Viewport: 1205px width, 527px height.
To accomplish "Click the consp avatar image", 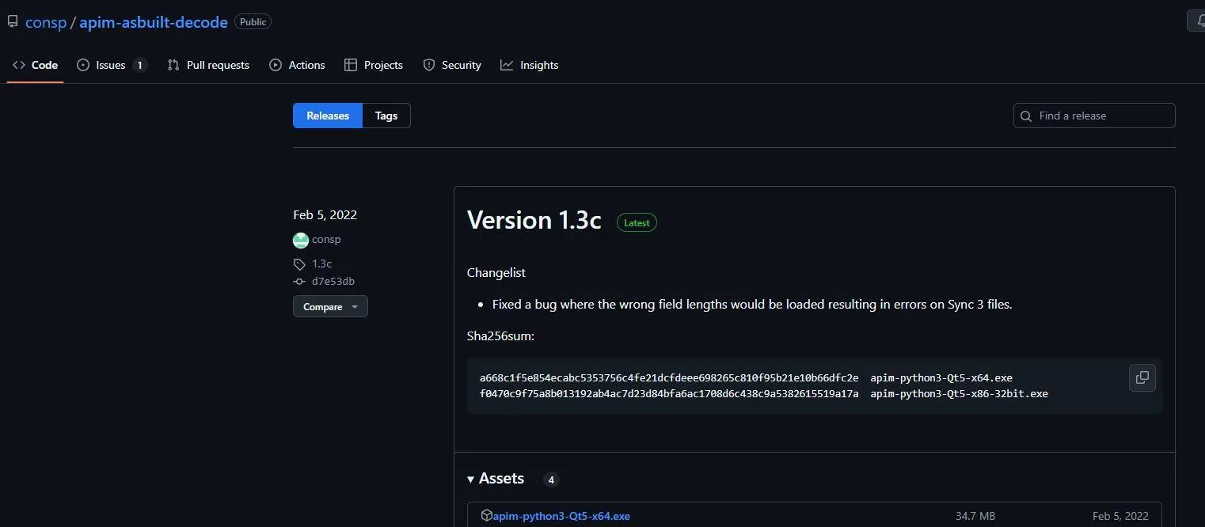I will [301, 240].
